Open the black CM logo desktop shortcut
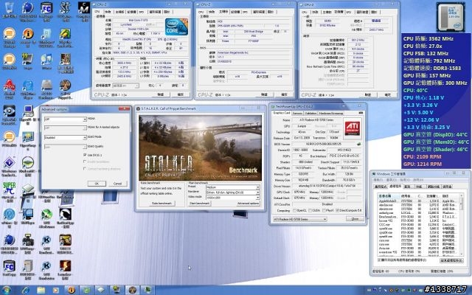472x295 pixels. (x=83, y=9)
